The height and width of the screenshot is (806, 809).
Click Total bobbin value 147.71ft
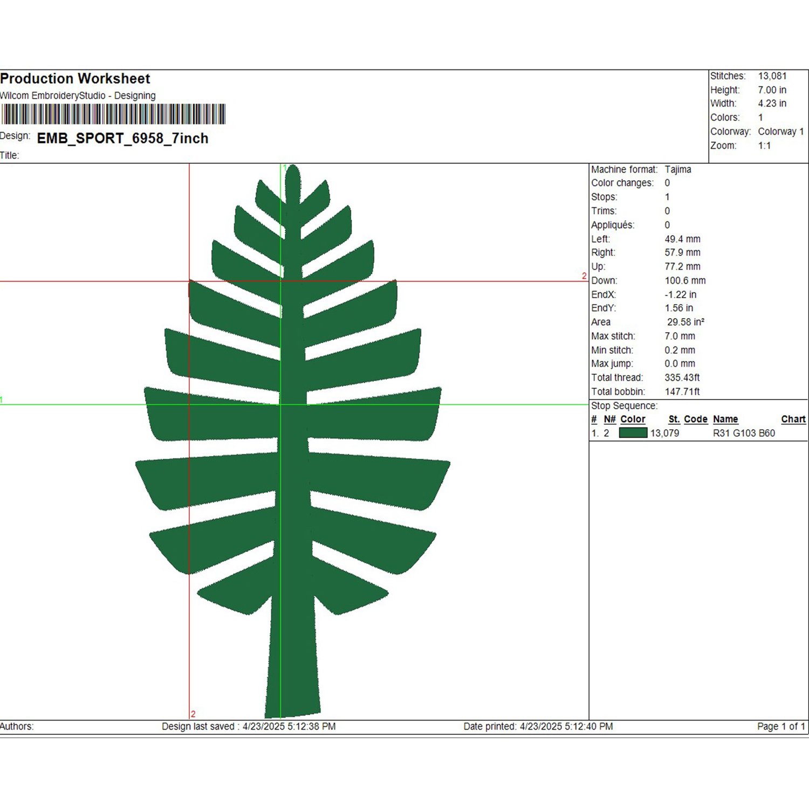[x=682, y=391]
